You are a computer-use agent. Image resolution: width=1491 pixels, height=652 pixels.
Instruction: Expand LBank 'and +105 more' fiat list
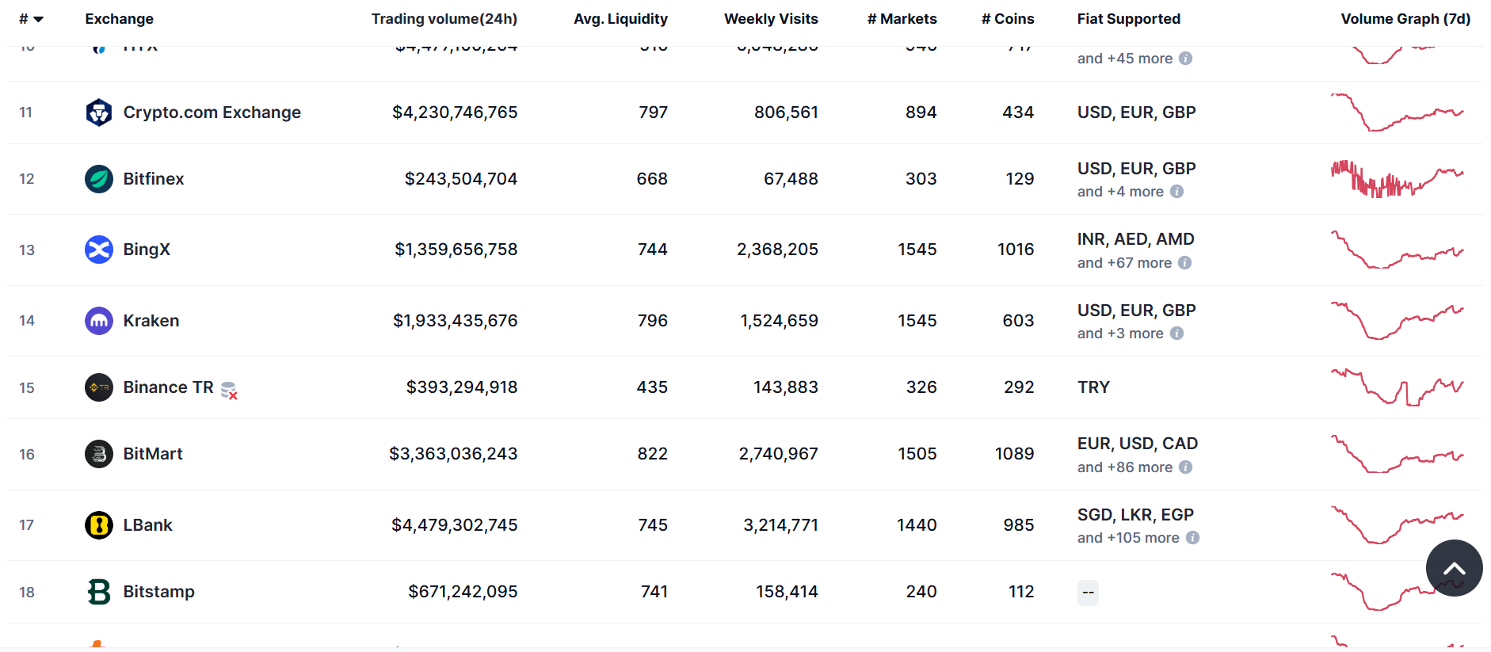(1128, 538)
